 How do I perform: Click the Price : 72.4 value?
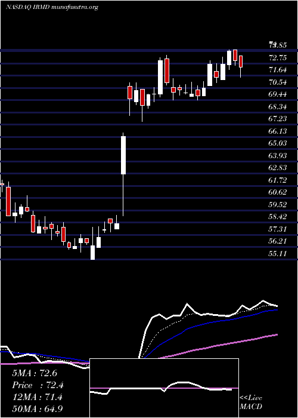pos(38,385)
